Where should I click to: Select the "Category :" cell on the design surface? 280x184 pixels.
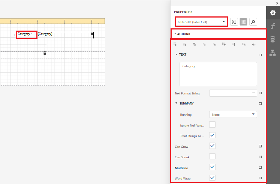click(27, 34)
